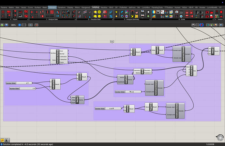Pick the blue arrow icon in Analyze Data
225x146 pixels.
tap(58, 16)
